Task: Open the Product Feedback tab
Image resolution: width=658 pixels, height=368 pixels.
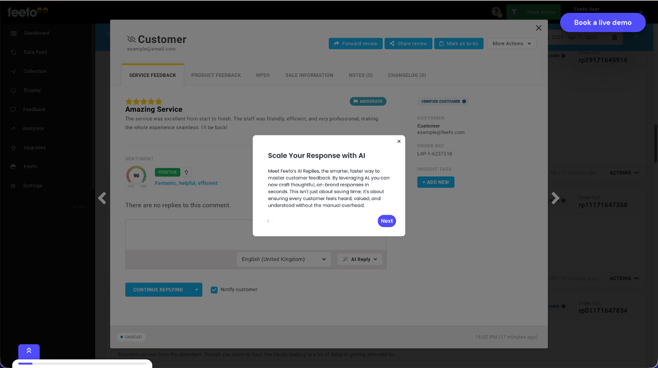Action: (216, 75)
